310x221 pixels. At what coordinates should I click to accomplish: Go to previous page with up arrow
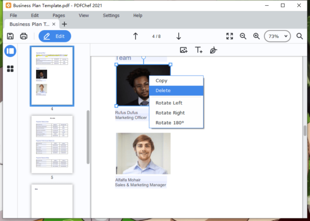[x=135, y=36]
